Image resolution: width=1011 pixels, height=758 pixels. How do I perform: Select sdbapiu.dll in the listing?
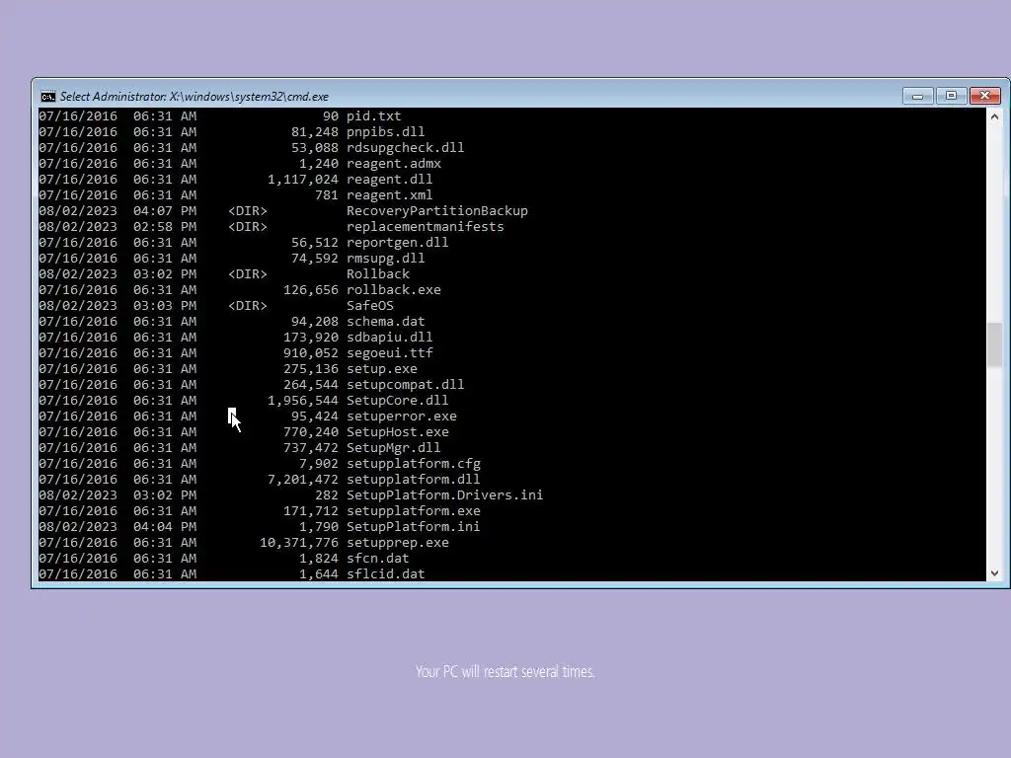coord(389,338)
